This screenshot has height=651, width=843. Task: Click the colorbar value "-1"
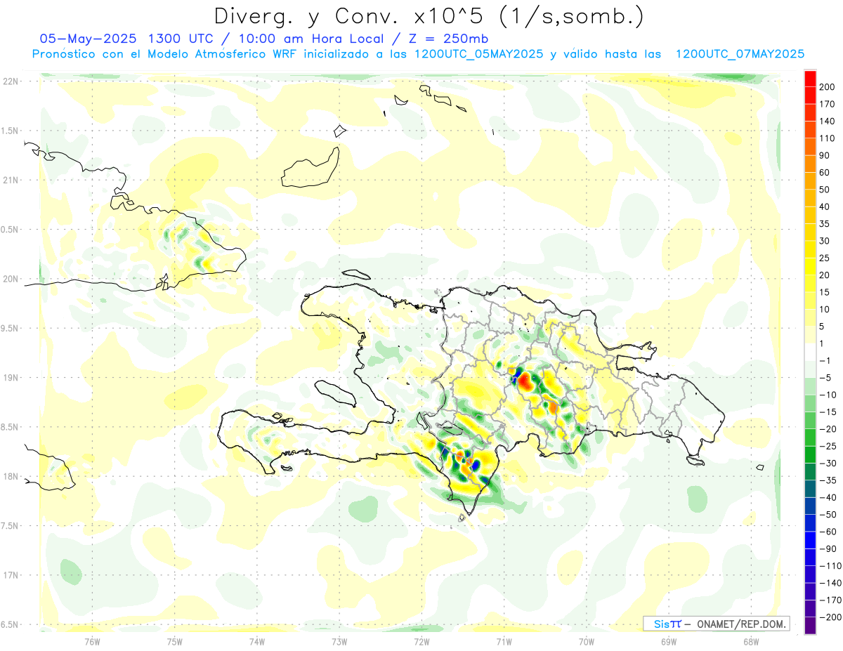tap(825, 361)
